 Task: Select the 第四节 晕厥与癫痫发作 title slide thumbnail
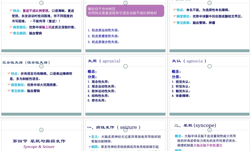click(x=41, y=137)
